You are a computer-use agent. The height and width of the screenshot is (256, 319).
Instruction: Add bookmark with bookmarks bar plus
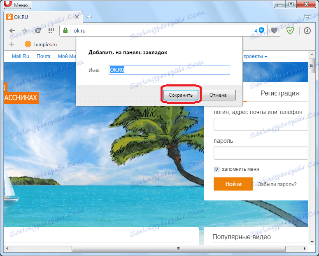pyautogui.click(x=12, y=44)
